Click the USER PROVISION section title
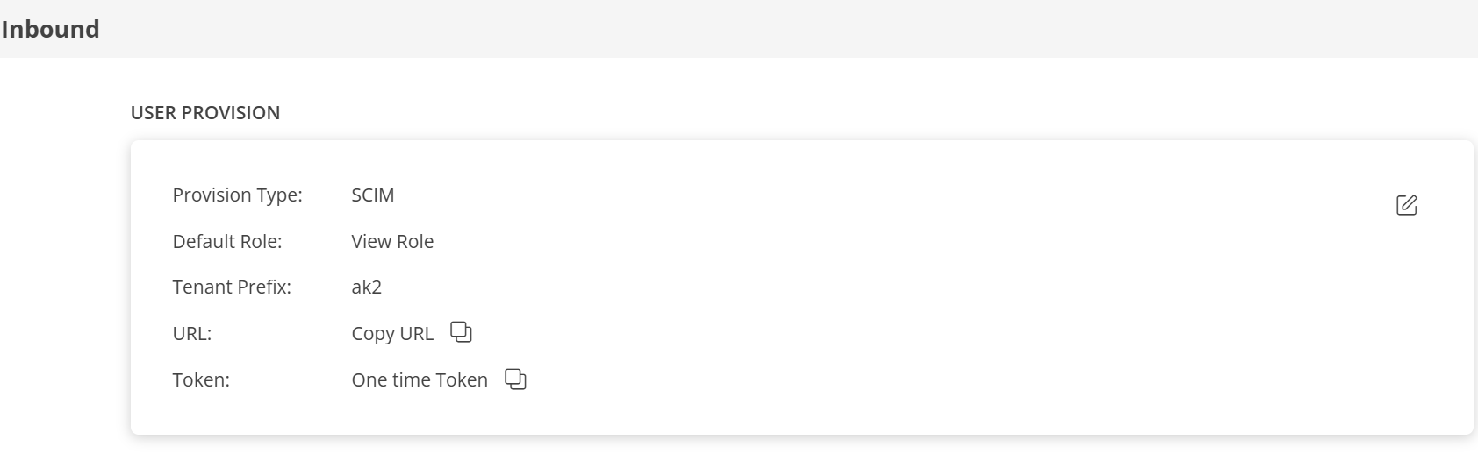 coord(205,113)
